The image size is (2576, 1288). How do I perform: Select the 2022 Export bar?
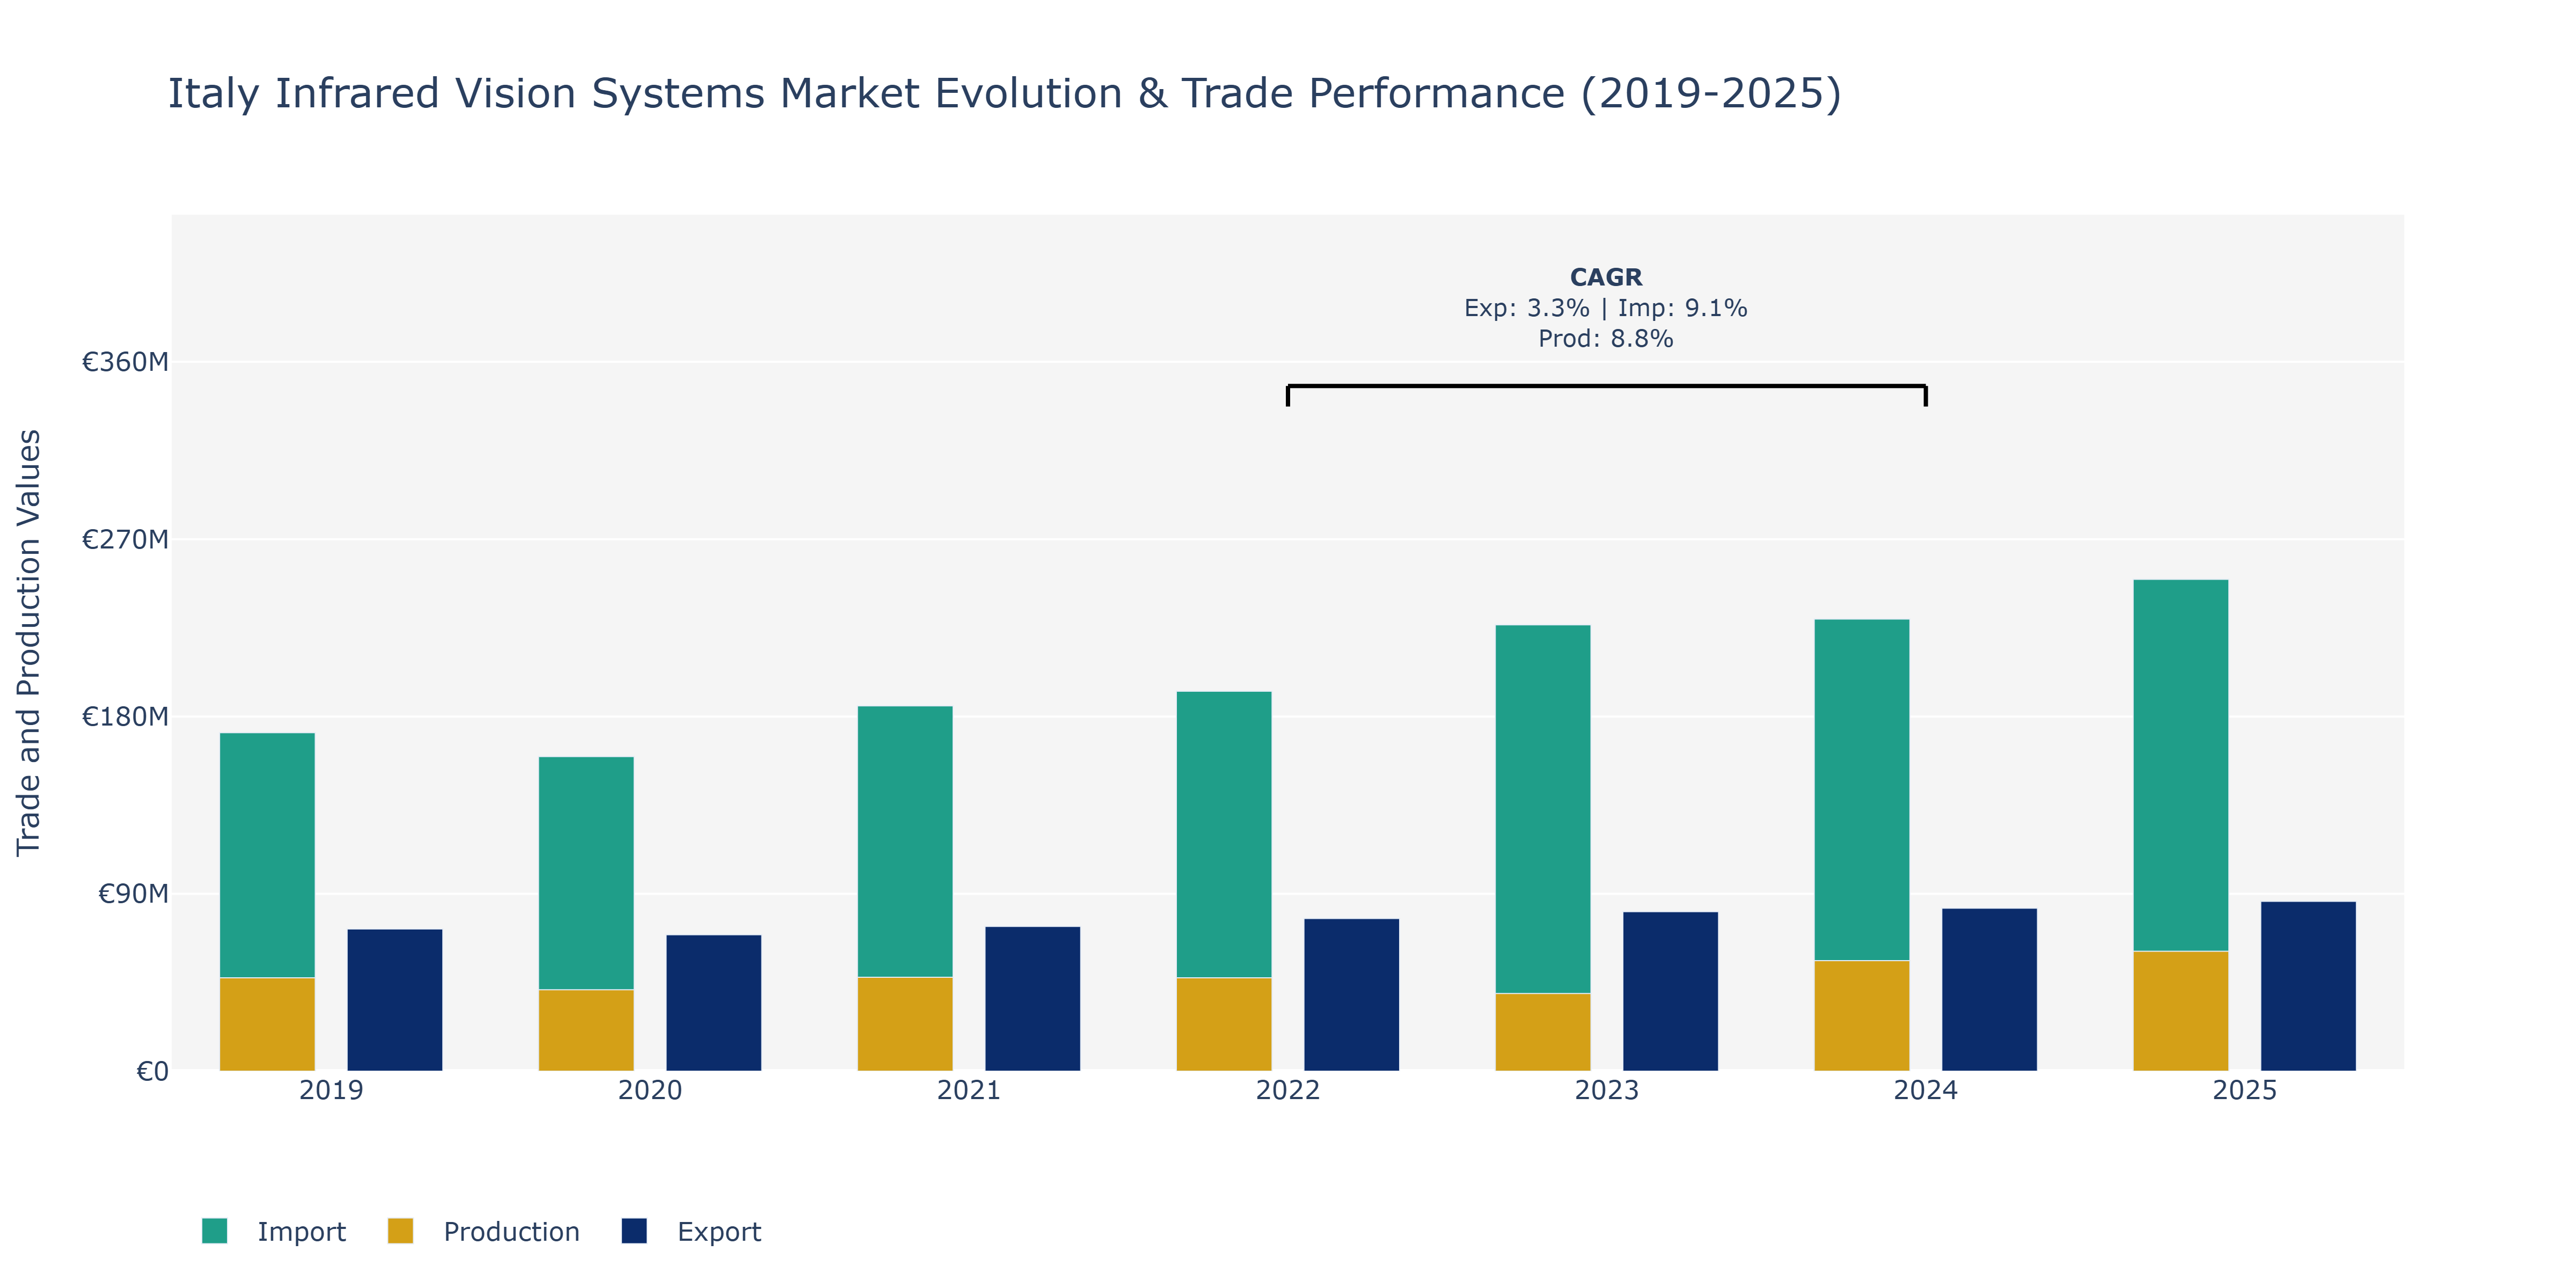click(1352, 995)
